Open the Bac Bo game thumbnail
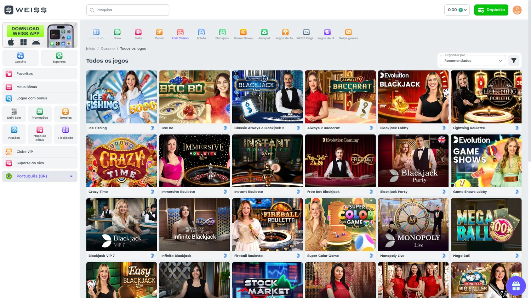This screenshot has width=531, height=298. [x=194, y=97]
